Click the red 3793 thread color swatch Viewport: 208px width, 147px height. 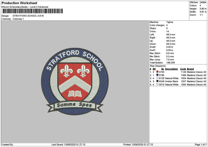tap(157, 72)
